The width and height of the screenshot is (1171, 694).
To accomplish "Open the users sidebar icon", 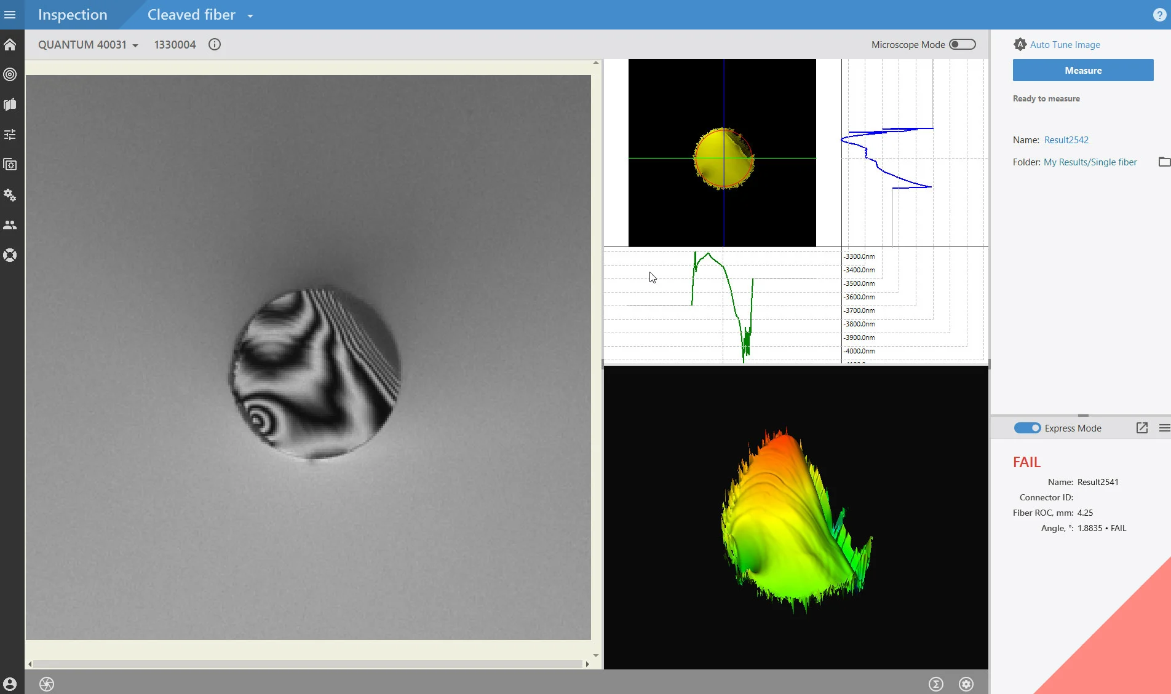I will click(x=10, y=225).
